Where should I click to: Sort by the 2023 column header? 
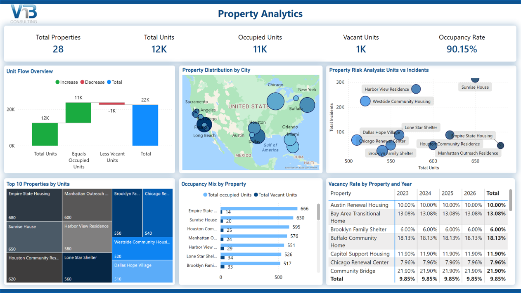[403, 193]
